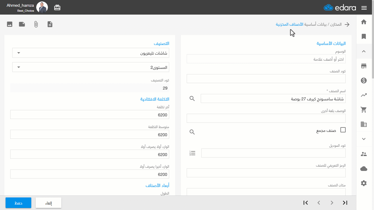This screenshot has width=374, height=210.
Task: Jump to last record navigation arrow
Action: 345,203
